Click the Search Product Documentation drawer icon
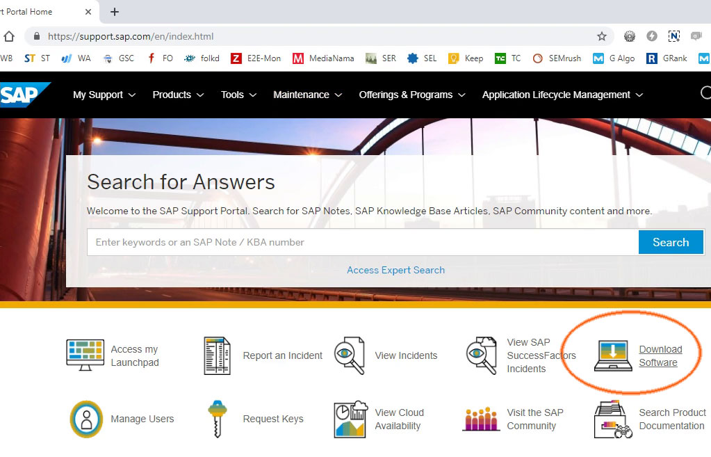 pos(613,419)
